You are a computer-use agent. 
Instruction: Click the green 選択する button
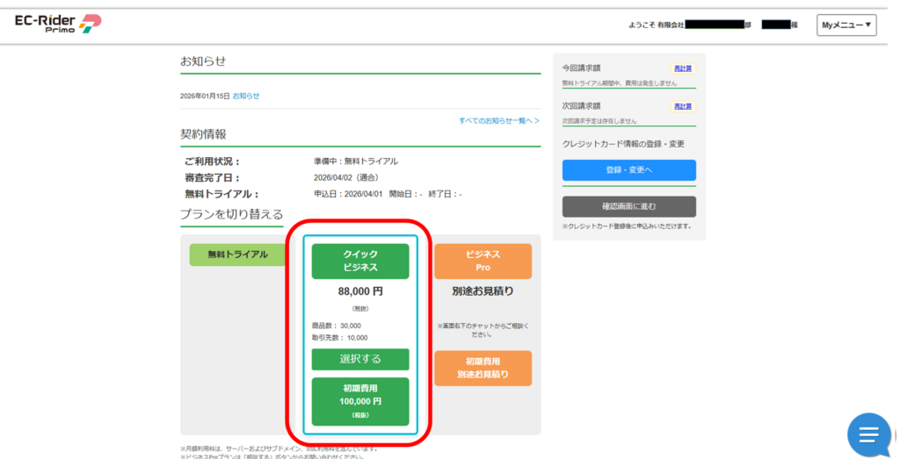360,359
